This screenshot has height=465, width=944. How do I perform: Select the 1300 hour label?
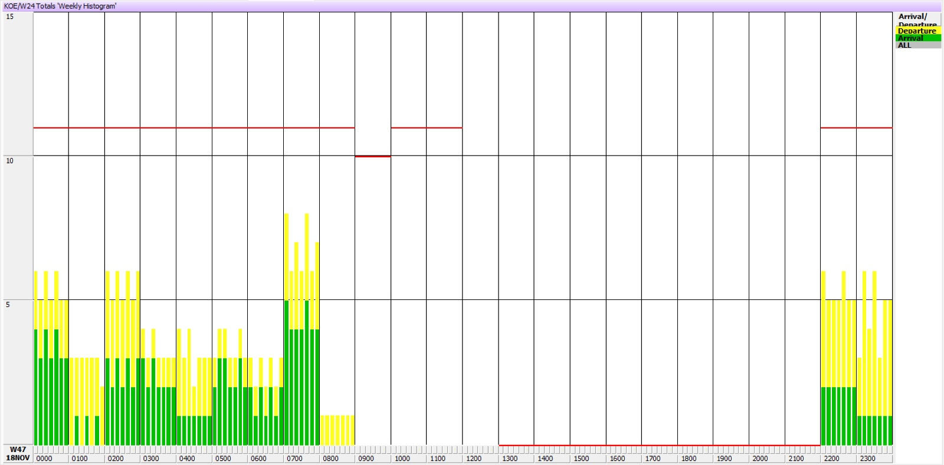[510, 459]
